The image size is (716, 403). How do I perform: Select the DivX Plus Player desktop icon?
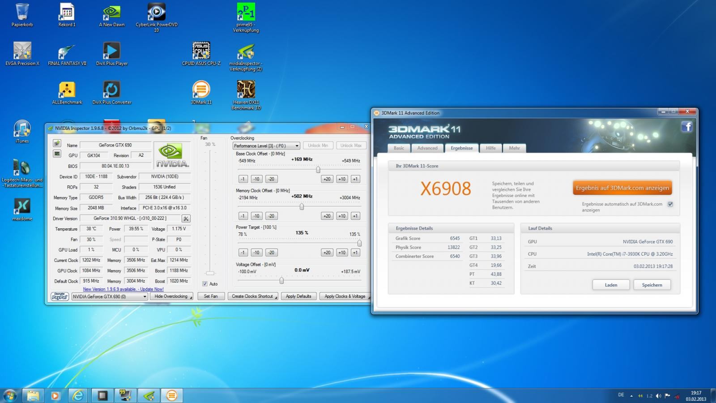click(x=112, y=54)
